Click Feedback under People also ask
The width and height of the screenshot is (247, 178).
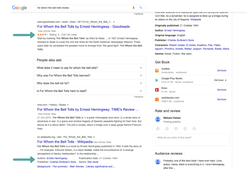(138, 97)
